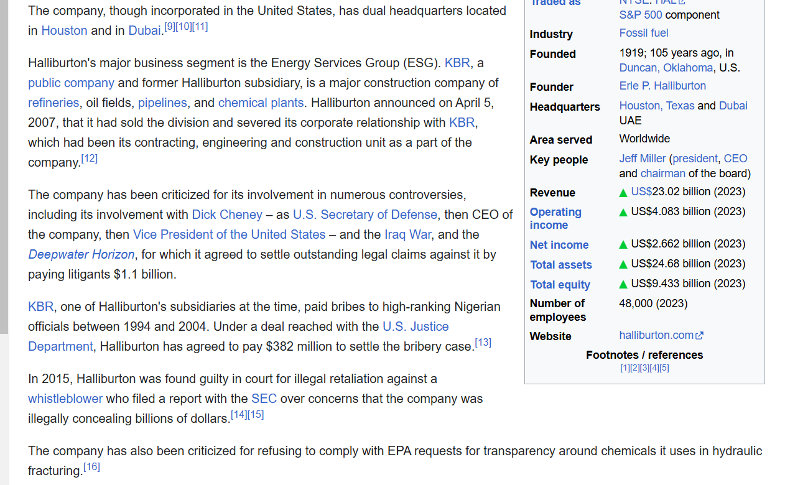This screenshot has width=785, height=485.
Task: Jump to citation [14]
Action: pos(239,415)
